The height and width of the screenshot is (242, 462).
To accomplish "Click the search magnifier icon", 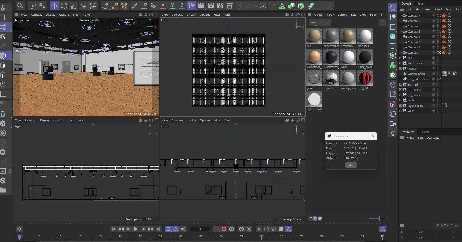I will [20, 6].
